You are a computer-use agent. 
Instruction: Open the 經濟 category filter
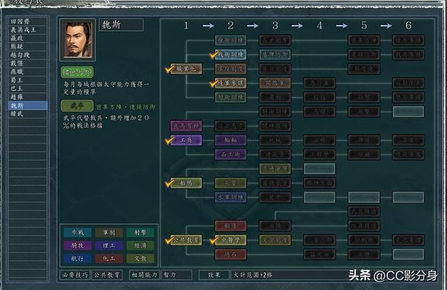pyautogui.click(x=140, y=245)
